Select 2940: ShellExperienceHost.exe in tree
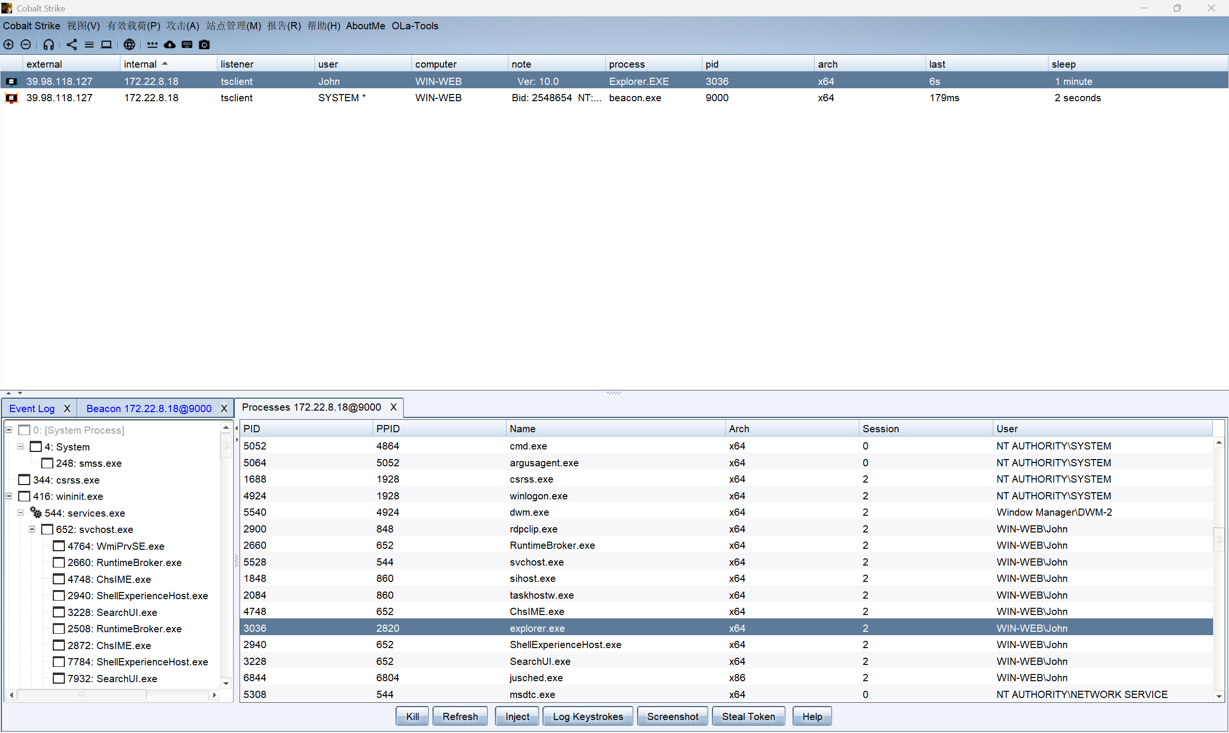The height and width of the screenshot is (733, 1229). (x=137, y=595)
